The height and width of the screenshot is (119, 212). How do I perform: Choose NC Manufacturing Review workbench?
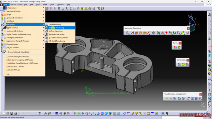[60, 38]
